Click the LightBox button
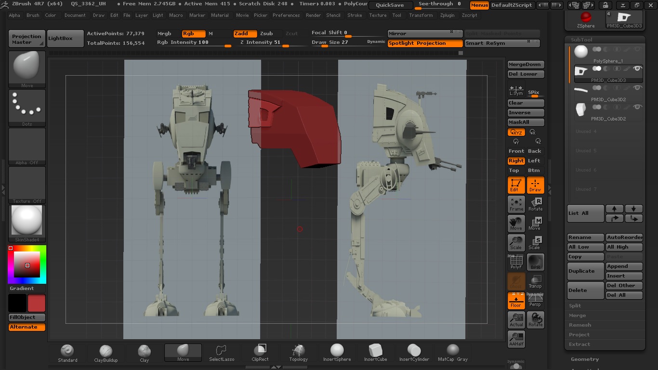This screenshot has width=658, height=370. point(66,39)
